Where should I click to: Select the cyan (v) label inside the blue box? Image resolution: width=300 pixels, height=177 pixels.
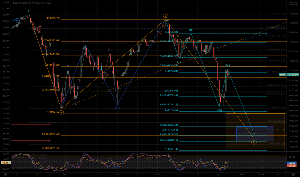(253, 133)
